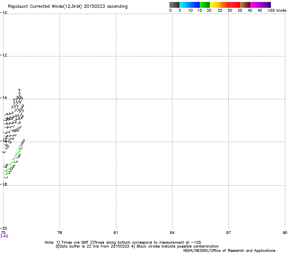Screen dimensions: 288x253
Task: Click the longitude label '87'
Action: 228,233
